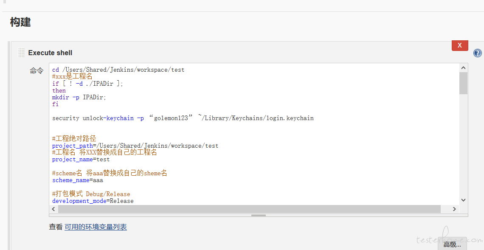Click the horizontal scrollbar thumb
The width and height of the screenshot is (484, 250).
[249, 209]
